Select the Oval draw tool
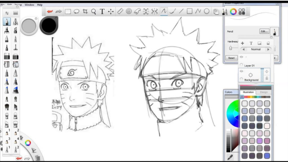Screen dimensions: 288x162 tap(207, 11)
